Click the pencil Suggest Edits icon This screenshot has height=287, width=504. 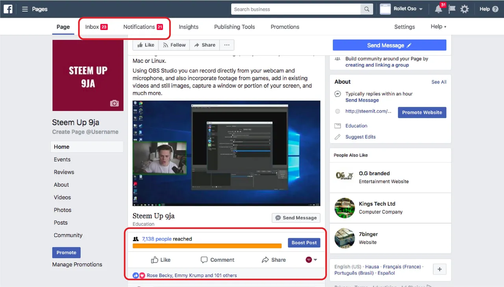point(337,137)
